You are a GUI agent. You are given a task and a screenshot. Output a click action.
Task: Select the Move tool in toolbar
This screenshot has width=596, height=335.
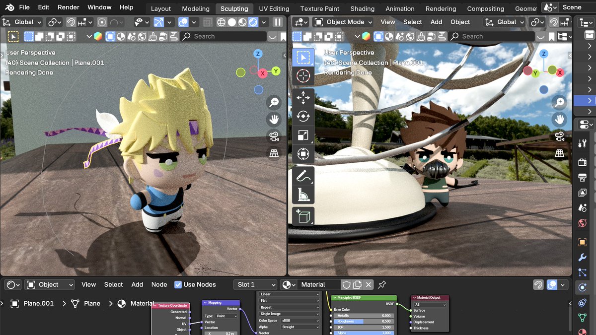tap(303, 98)
